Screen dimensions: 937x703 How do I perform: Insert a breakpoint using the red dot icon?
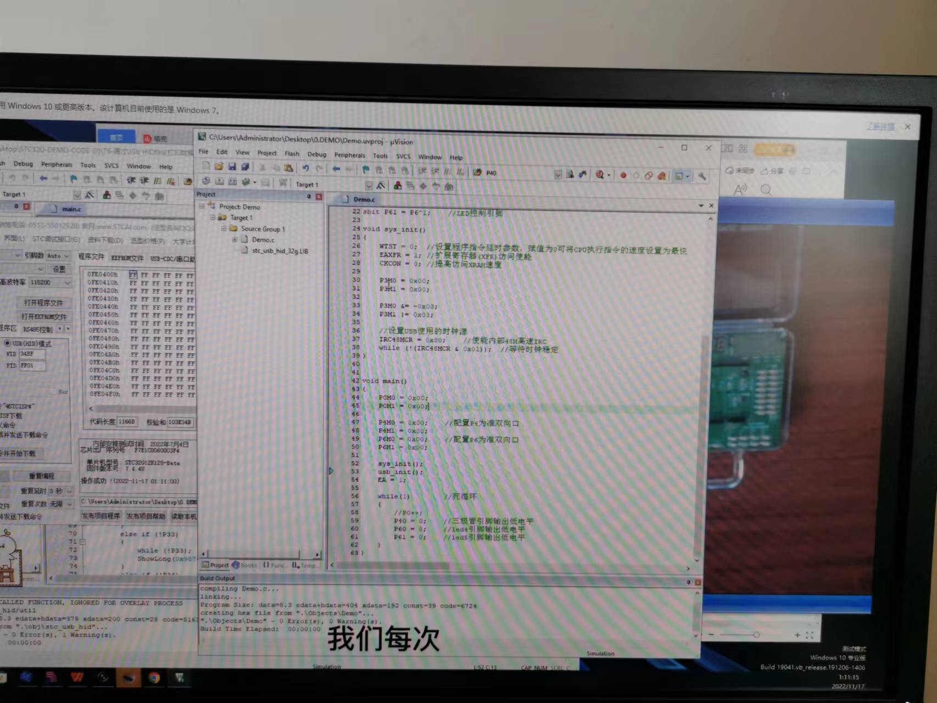[623, 176]
